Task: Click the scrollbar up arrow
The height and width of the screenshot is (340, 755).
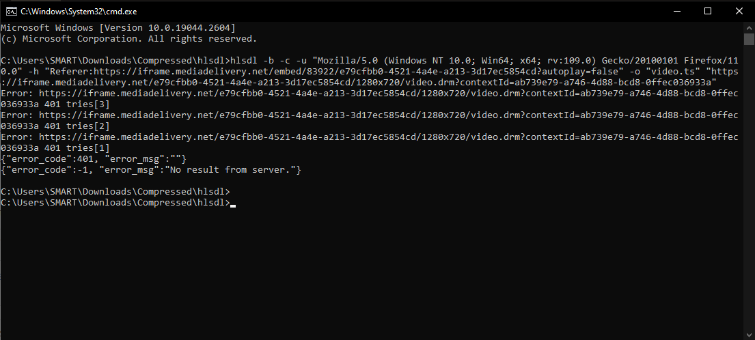Action: 749,27
